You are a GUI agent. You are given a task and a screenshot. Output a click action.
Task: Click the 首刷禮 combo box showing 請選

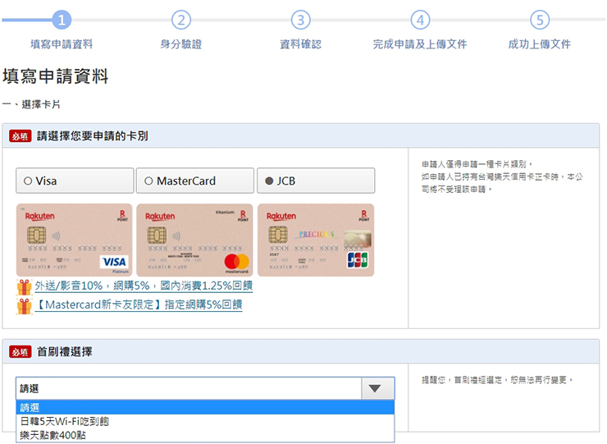point(205,388)
